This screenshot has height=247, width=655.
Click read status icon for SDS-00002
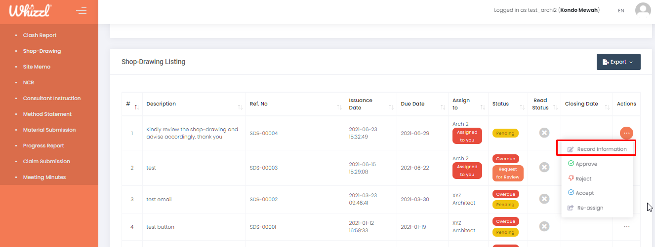(x=544, y=199)
